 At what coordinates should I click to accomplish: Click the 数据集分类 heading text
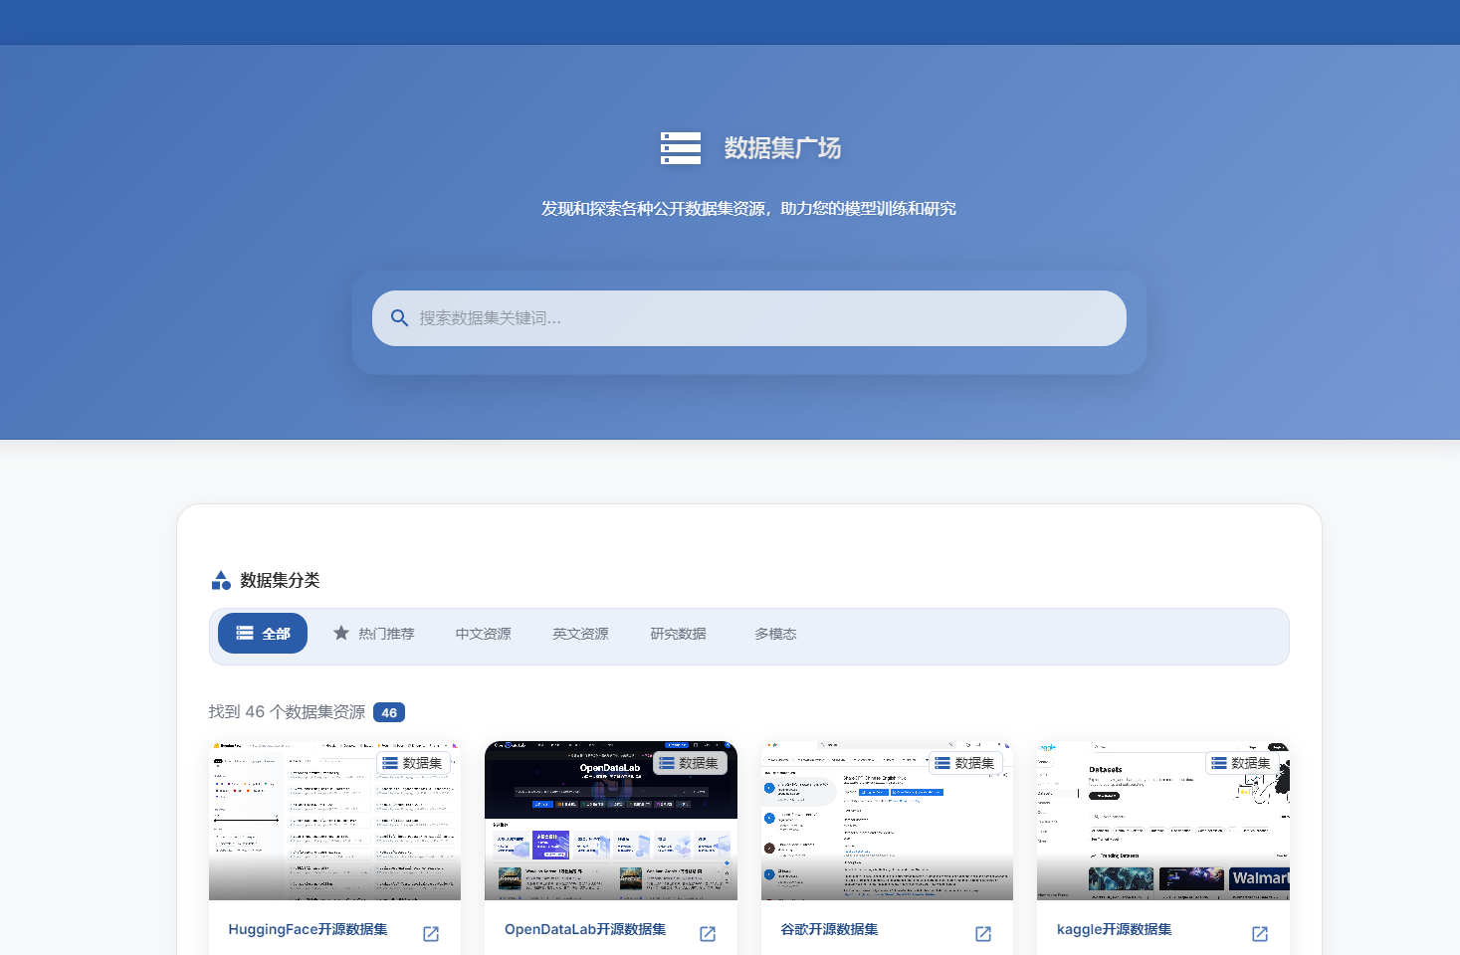(x=280, y=580)
